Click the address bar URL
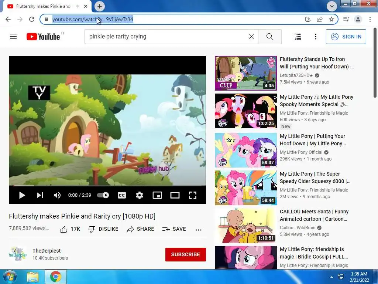Screen dimensions: 378x284 tap(93, 19)
